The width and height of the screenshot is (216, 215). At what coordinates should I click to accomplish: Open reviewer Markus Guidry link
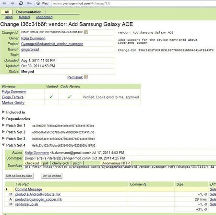pyautogui.click(x=13, y=102)
